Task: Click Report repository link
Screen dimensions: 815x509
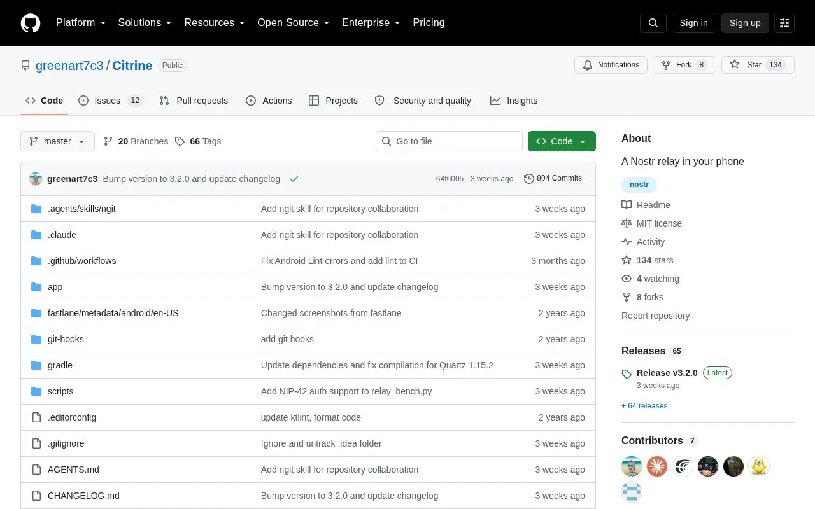Action: pyautogui.click(x=655, y=316)
